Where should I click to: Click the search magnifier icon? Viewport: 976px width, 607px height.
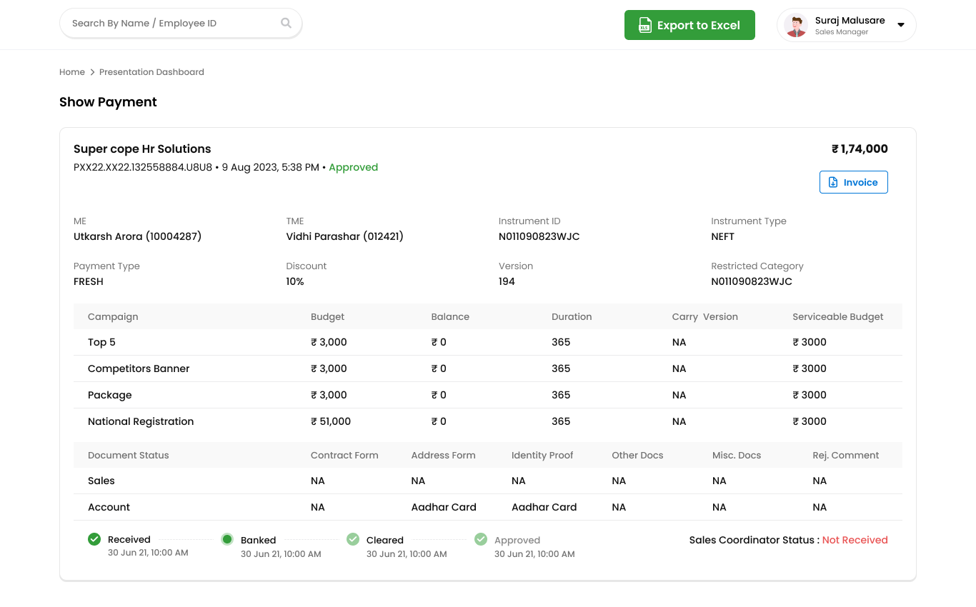(286, 24)
